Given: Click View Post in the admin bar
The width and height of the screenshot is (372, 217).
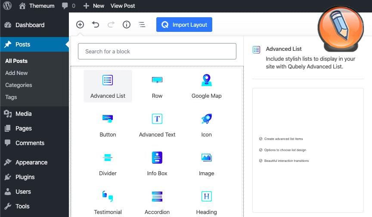Looking at the screenshot, I should click(123, 6).
